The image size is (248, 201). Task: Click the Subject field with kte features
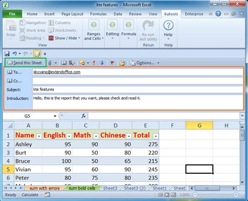point(138,89)
